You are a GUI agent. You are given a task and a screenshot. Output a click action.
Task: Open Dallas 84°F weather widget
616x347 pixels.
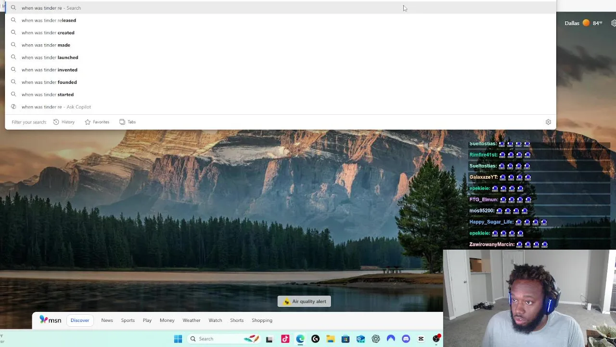coord(583,23)
